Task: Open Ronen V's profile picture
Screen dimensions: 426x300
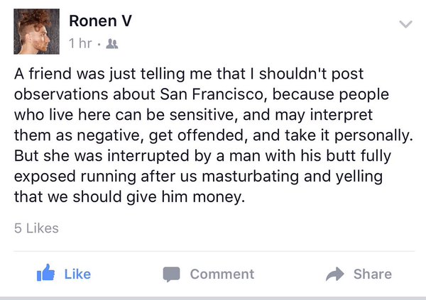Action: [36, 32]
